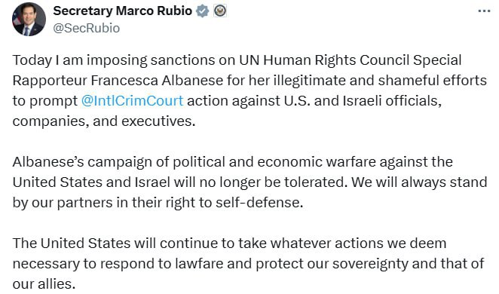This screenshot has height=294, width=499.
Task: Click the paragraph starting 'Albanese's campaign of political'
Action: coord(249,182)
